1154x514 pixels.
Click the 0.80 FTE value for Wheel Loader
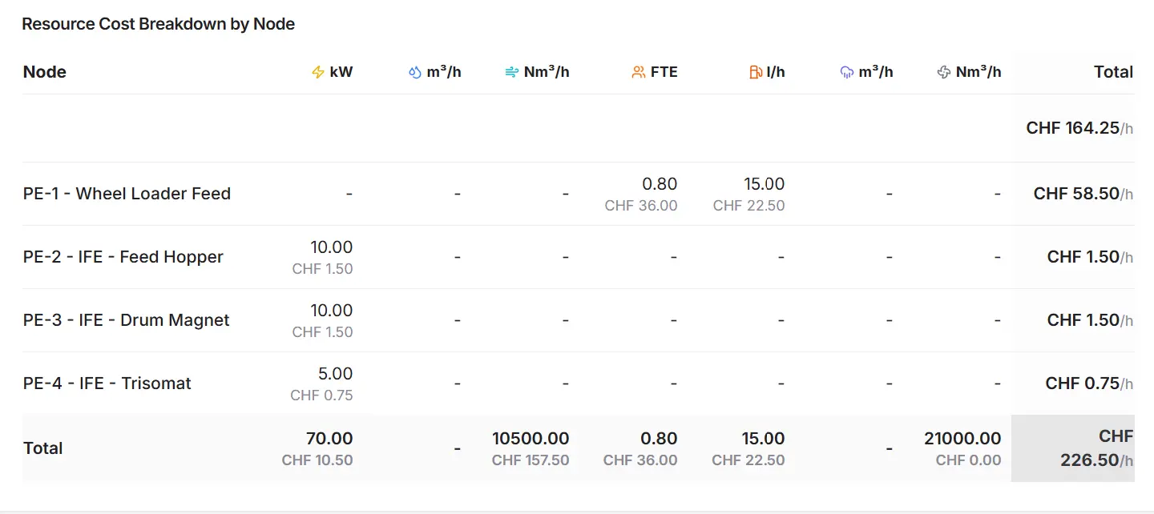pyautogui.click(x=660, y=184)
